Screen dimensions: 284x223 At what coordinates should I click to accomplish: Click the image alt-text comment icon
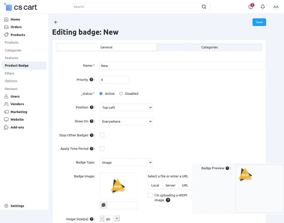(x=103, y=205)
